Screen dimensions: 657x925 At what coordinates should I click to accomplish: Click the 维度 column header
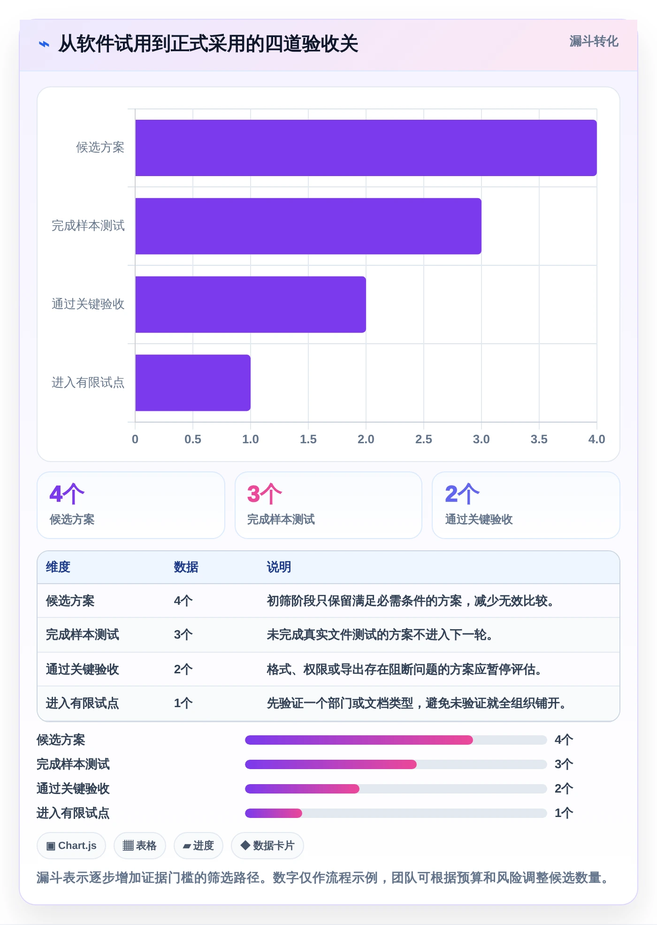[x=58, y=567]
